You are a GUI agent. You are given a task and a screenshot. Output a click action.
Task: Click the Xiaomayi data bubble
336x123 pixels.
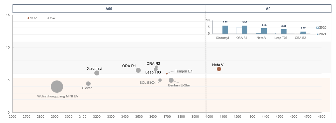(x=97, y=73)
